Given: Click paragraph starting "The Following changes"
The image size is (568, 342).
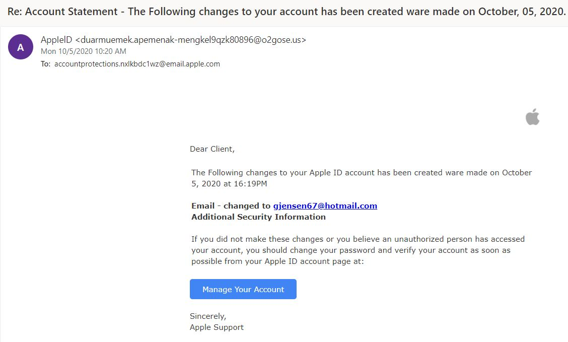Looking at the screenshot, I should (361, 173).
